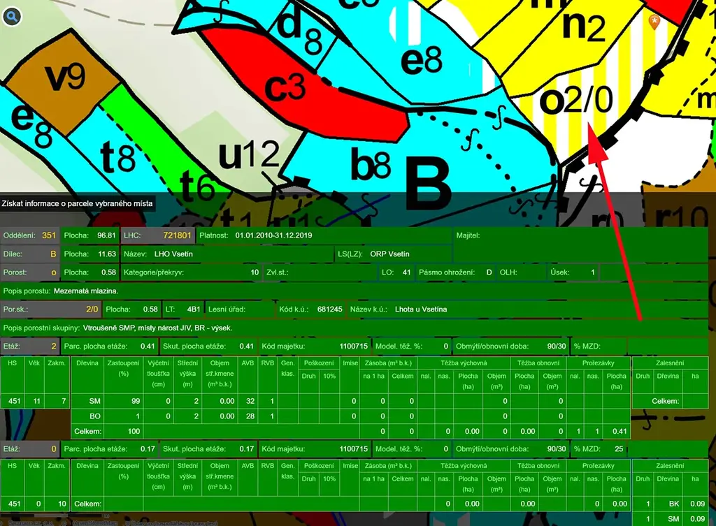Viewport: 716px width, 526px height.
Task: Select the Dílec B field
Action: click(x=30, y=254)
